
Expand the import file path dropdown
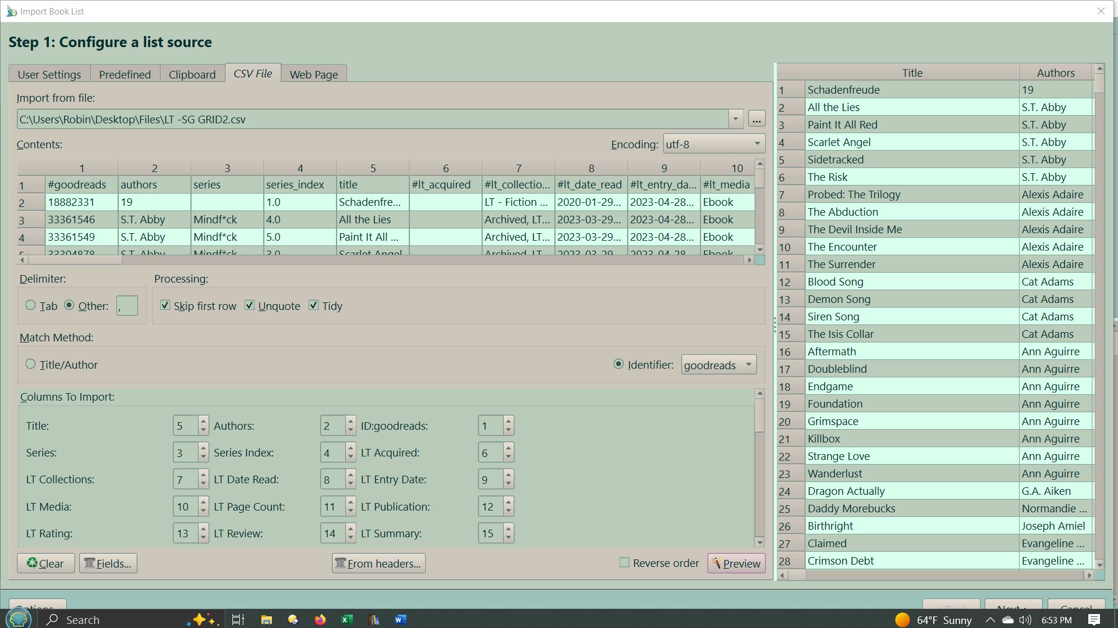[x=735, y=119]
